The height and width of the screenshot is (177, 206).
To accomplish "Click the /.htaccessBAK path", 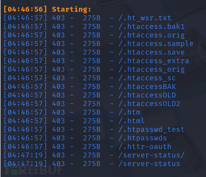I will tap(147, 87).
